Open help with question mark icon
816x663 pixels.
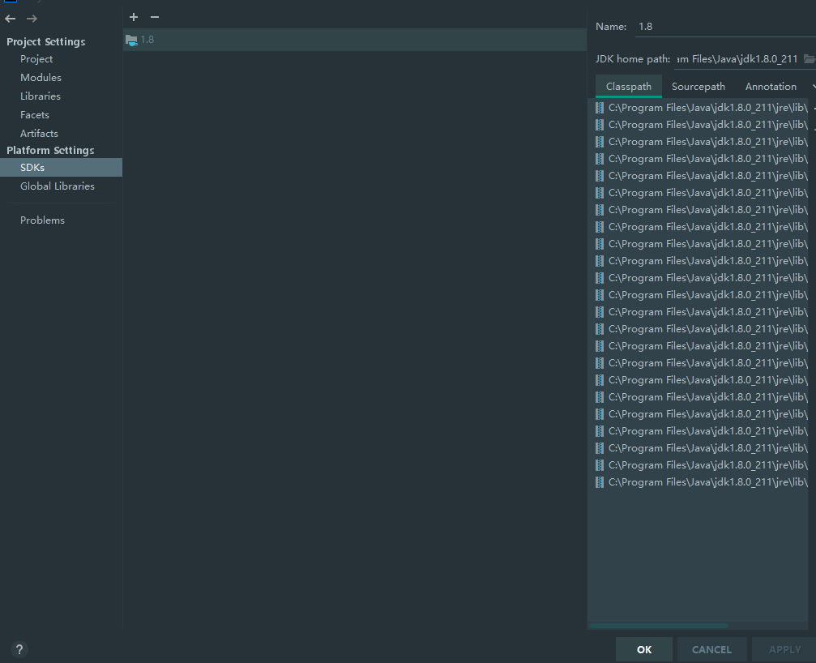[x=19, y=649]
